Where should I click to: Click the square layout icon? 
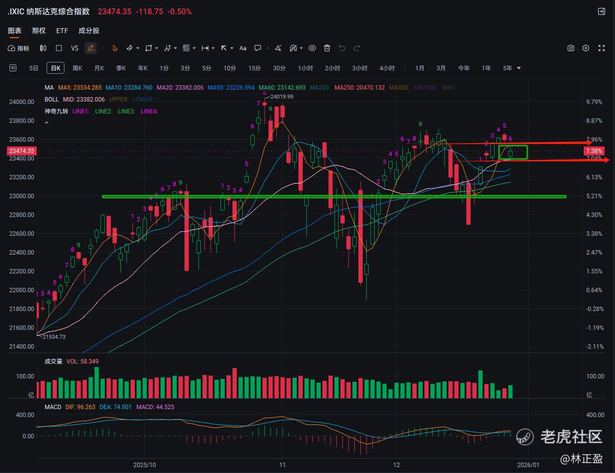[59, 48]
